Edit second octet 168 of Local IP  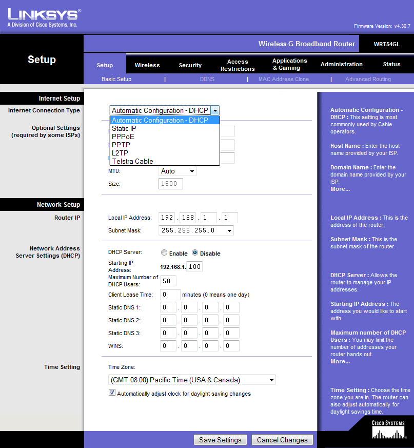point(188,218)
